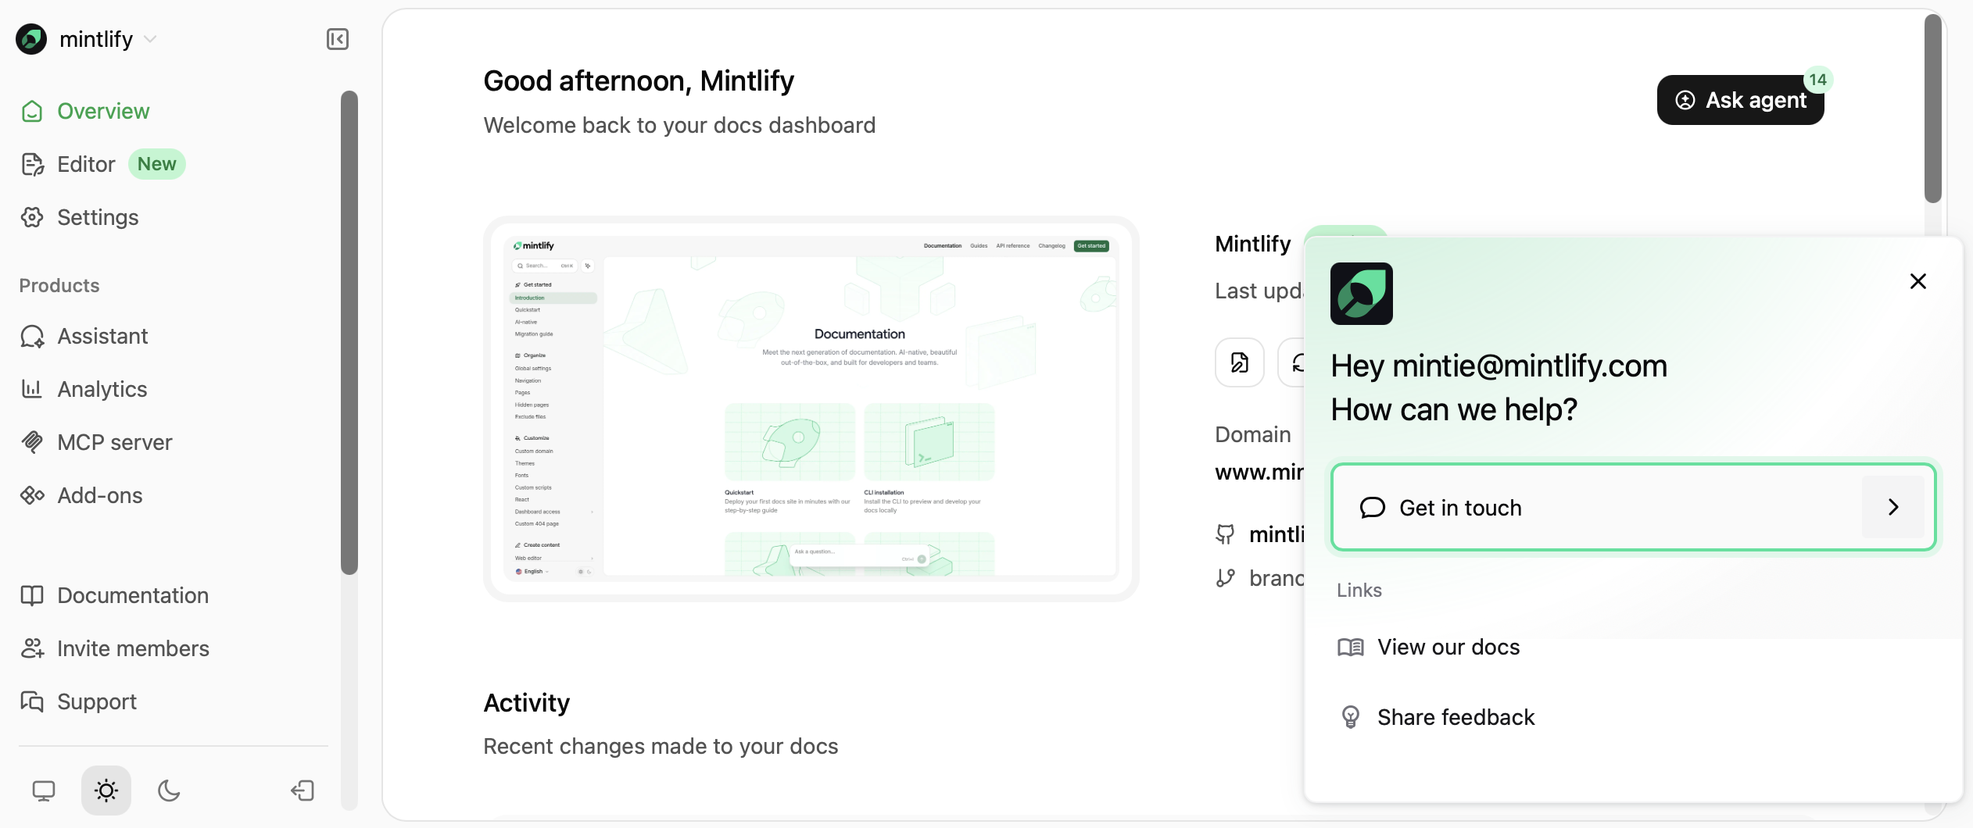Click the Ask agent button

pyautogui.click(x=1741, y=100)
